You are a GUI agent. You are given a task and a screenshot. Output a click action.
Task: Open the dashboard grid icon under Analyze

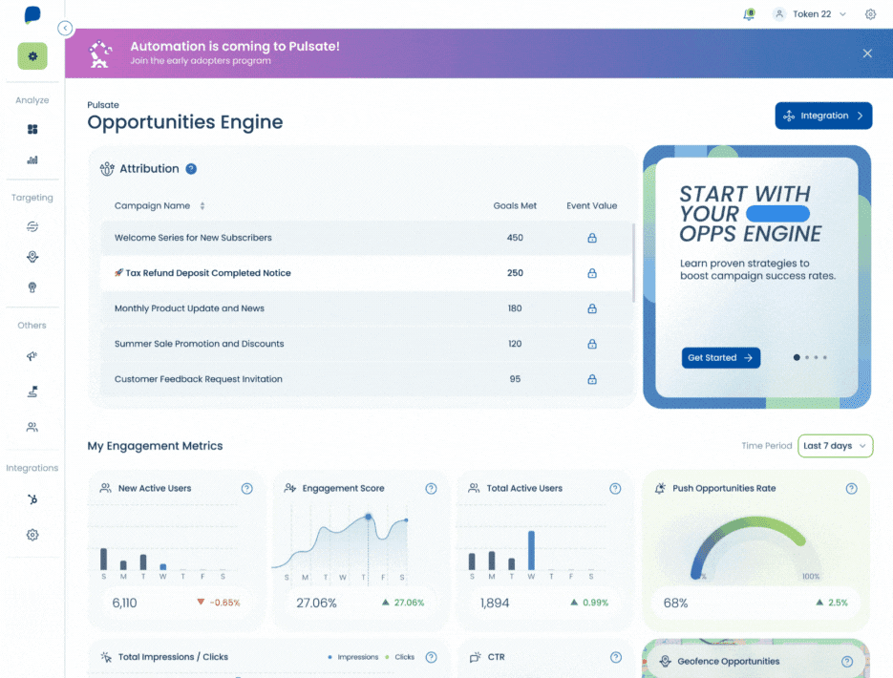pyautogui.click(x=32, y=129)
